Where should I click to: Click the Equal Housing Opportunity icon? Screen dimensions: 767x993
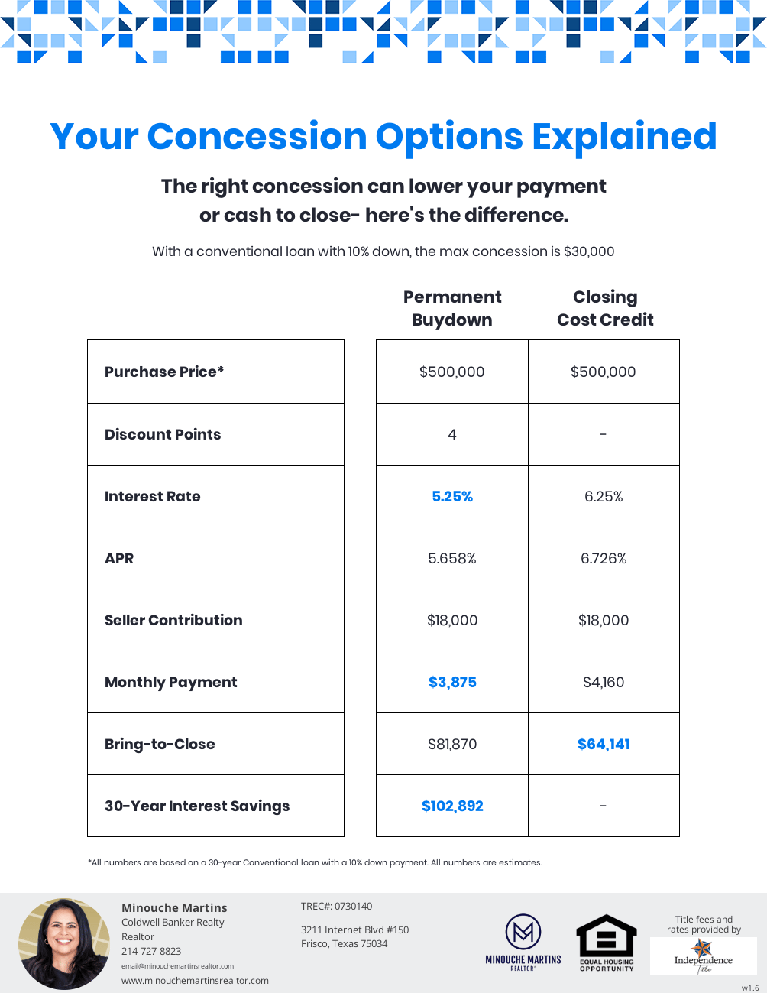[x=607, y=943]
